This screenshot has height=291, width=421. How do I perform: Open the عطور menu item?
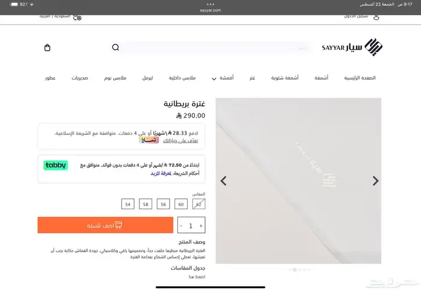tap(50, 78)
